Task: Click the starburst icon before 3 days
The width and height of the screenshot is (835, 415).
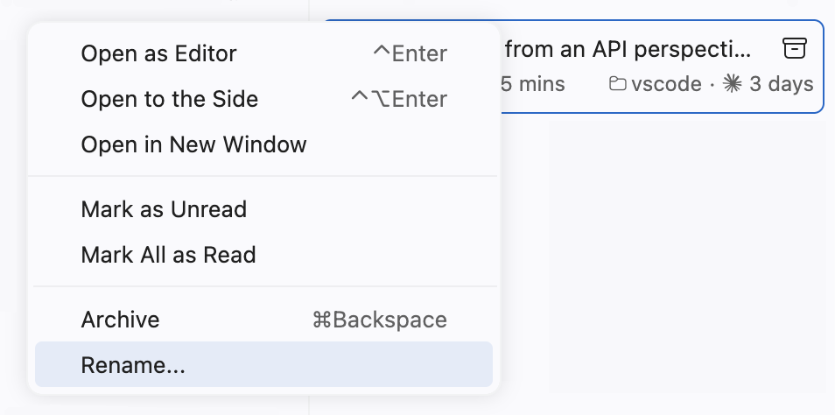Action: click(733, 84)
